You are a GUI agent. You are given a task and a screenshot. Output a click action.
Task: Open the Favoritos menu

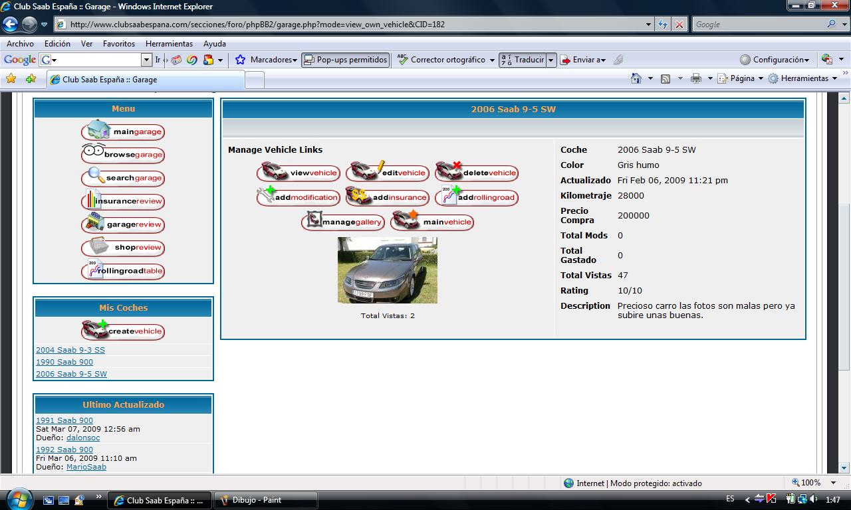click(x=118, y=44)
